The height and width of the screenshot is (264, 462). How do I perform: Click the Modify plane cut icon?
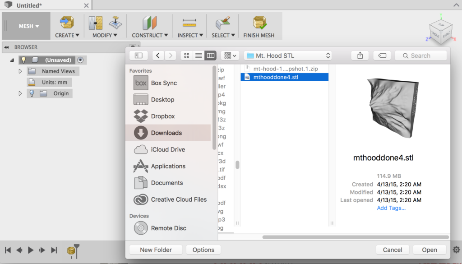tap(115, 23)
